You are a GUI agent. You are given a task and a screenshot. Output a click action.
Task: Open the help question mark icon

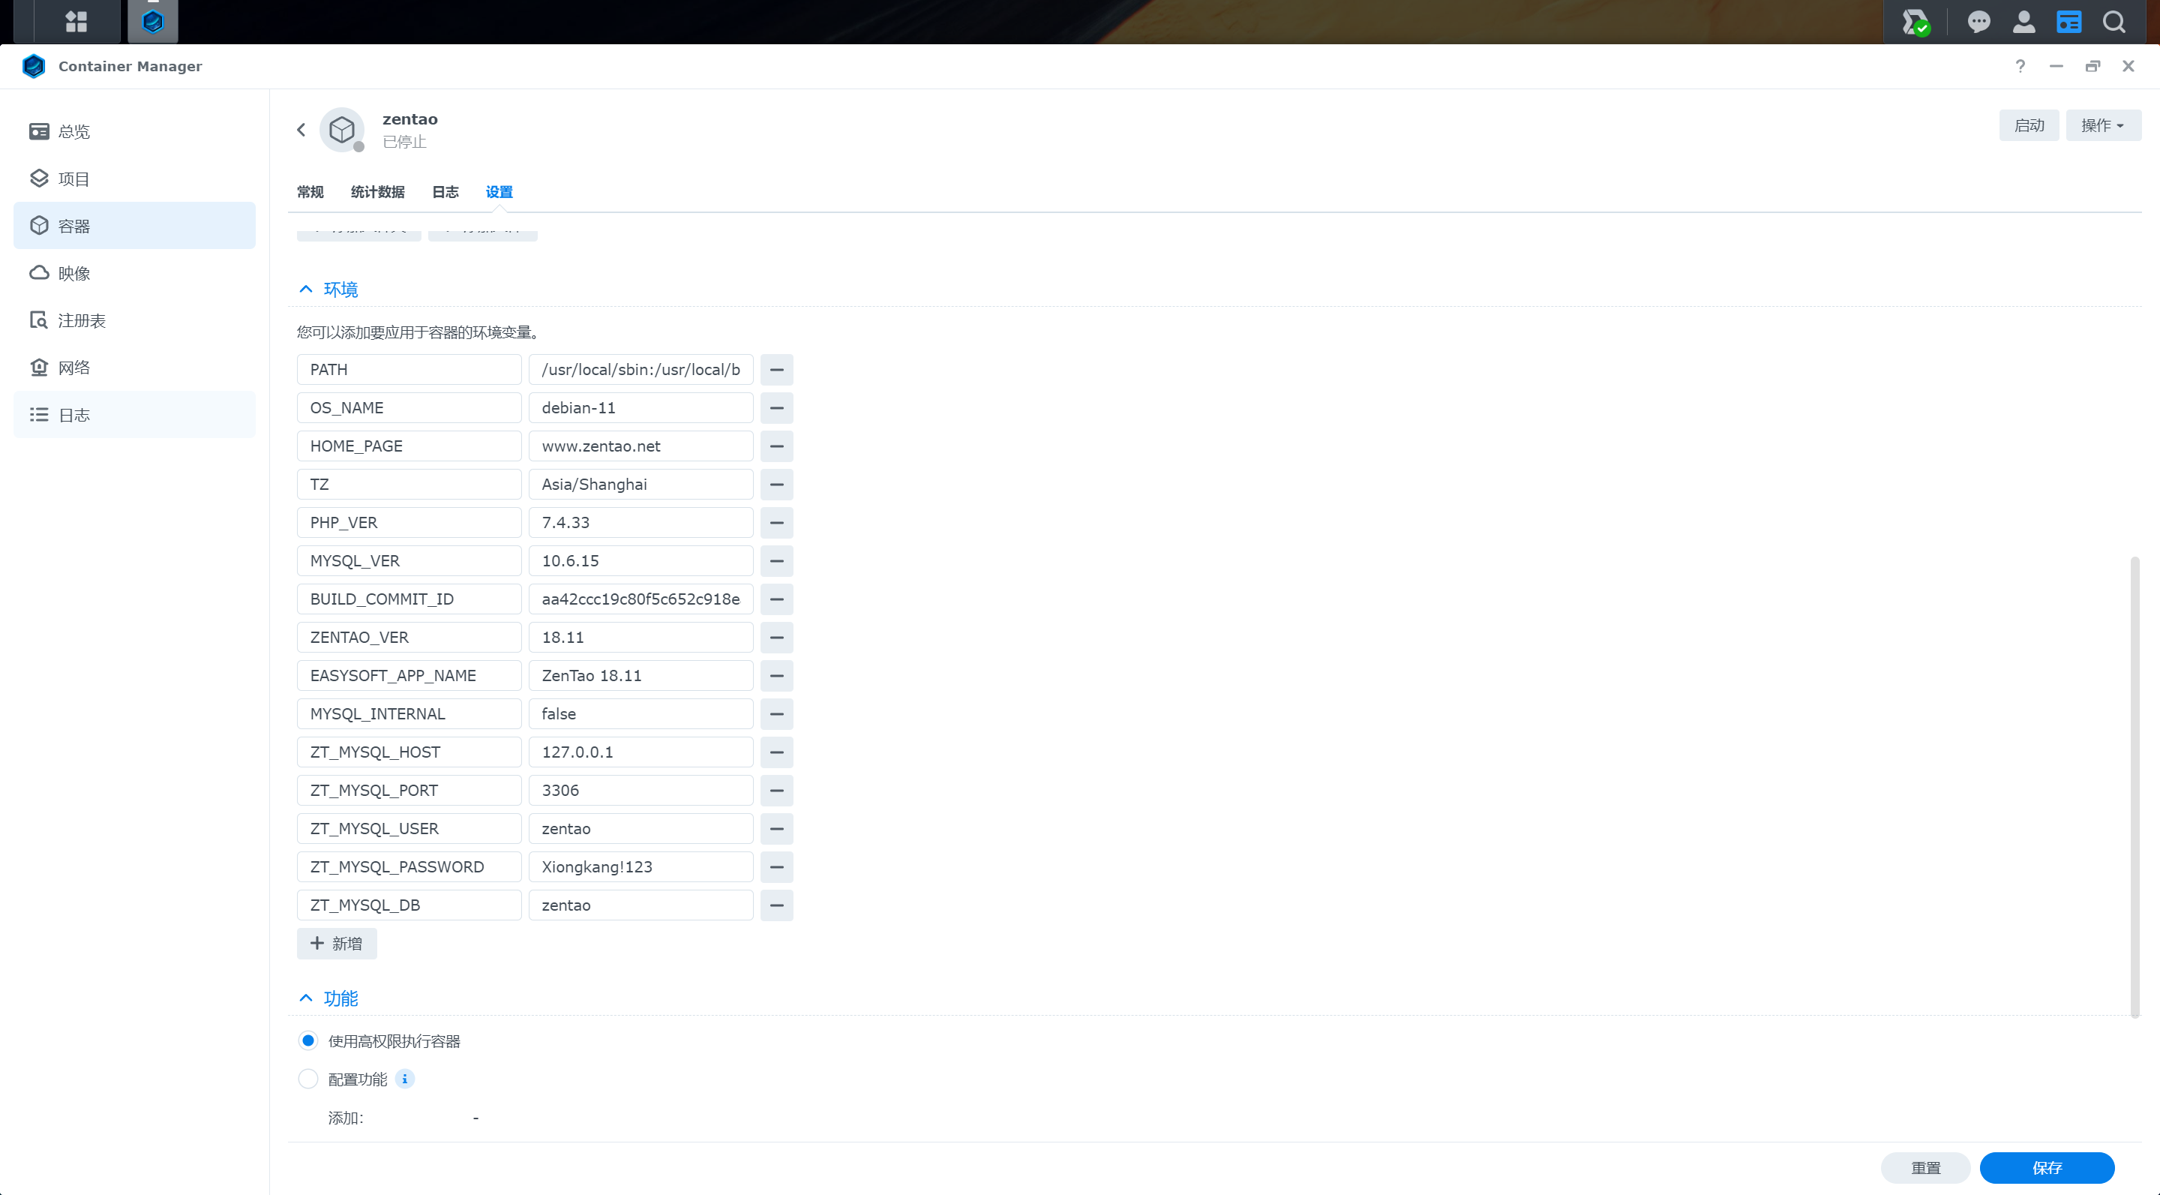2020,66
